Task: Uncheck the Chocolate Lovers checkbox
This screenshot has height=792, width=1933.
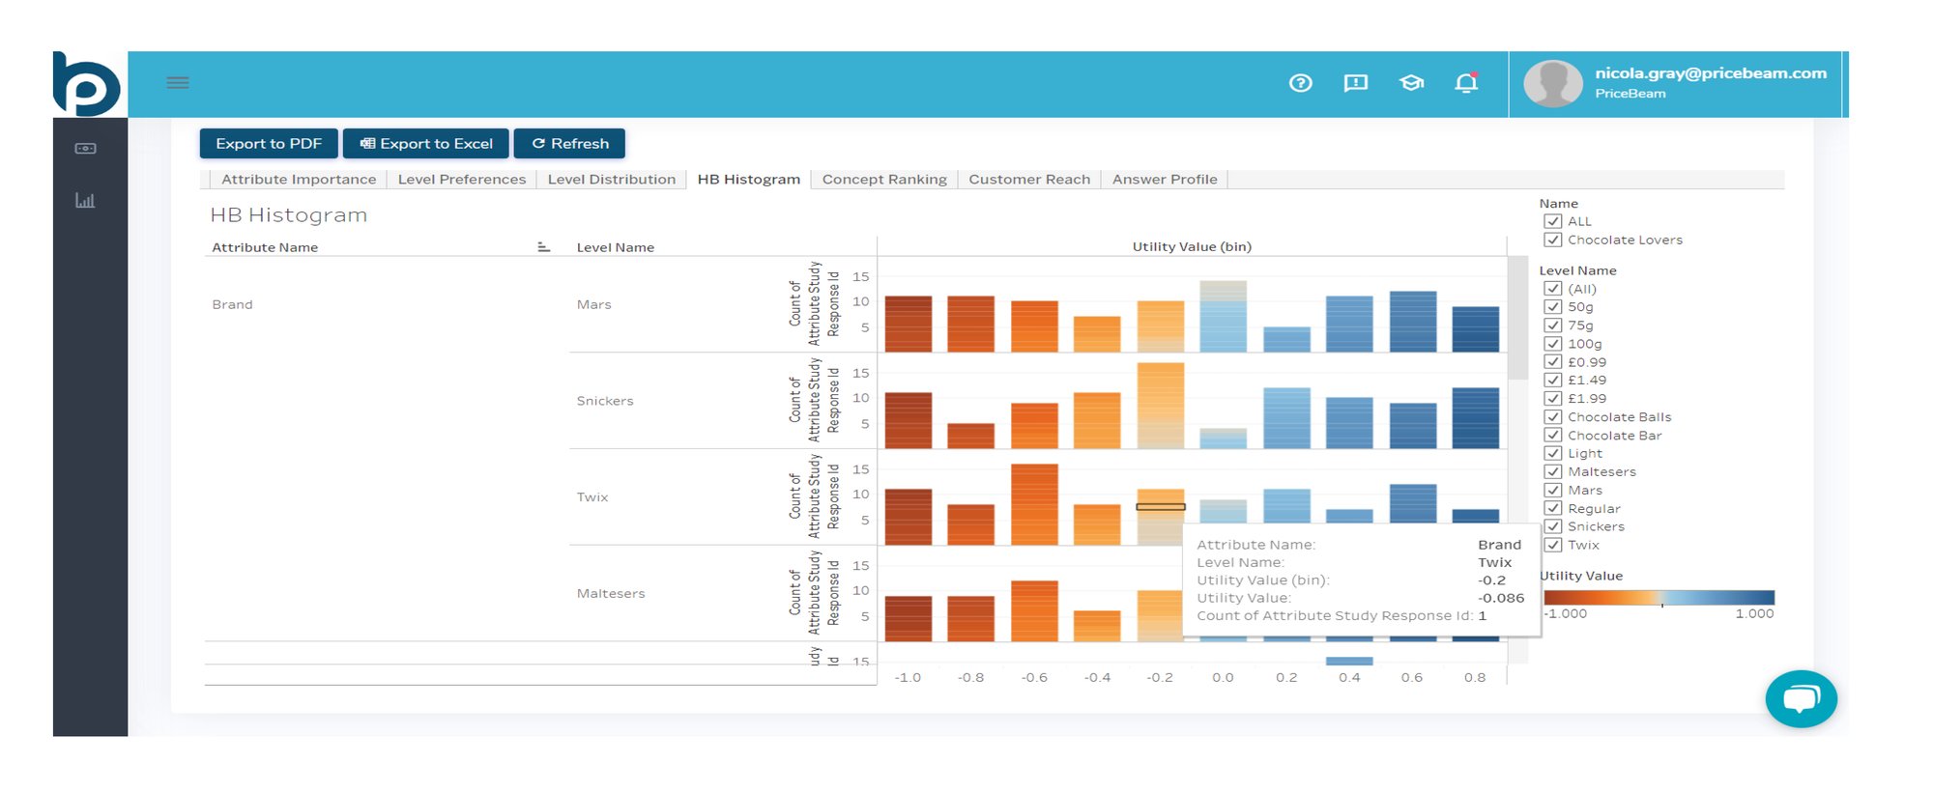Action: tap(1553, 240)
